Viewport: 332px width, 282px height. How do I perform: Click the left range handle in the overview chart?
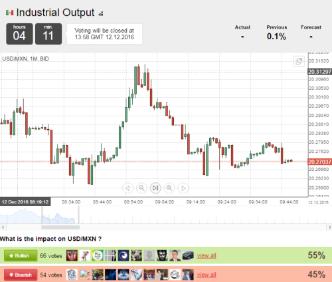[x=42, y=215]
